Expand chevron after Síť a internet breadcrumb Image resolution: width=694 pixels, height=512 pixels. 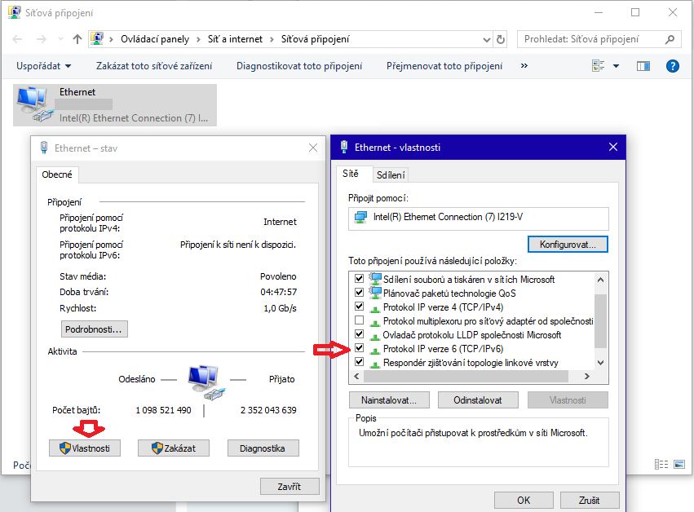coord(272,39)
